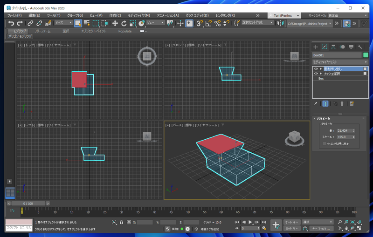The height and width of the screenshot is (237, 373).
Task: Activate the Unlink Selection tool
Action: tap(39, 23)
